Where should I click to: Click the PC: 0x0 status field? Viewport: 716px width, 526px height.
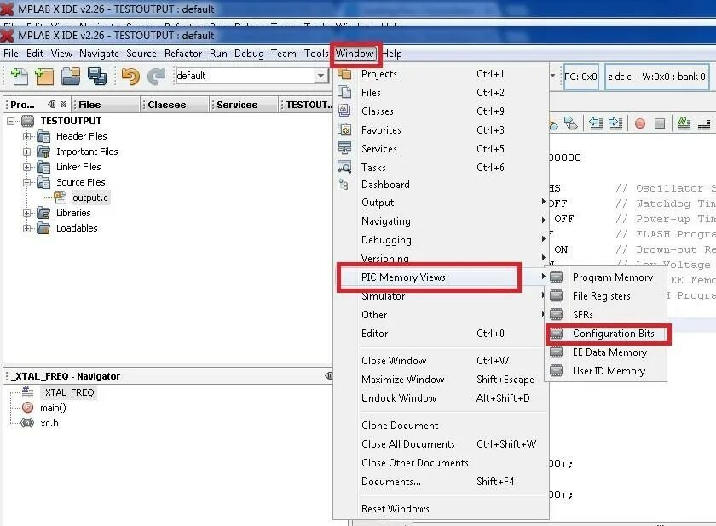(580, 77)
